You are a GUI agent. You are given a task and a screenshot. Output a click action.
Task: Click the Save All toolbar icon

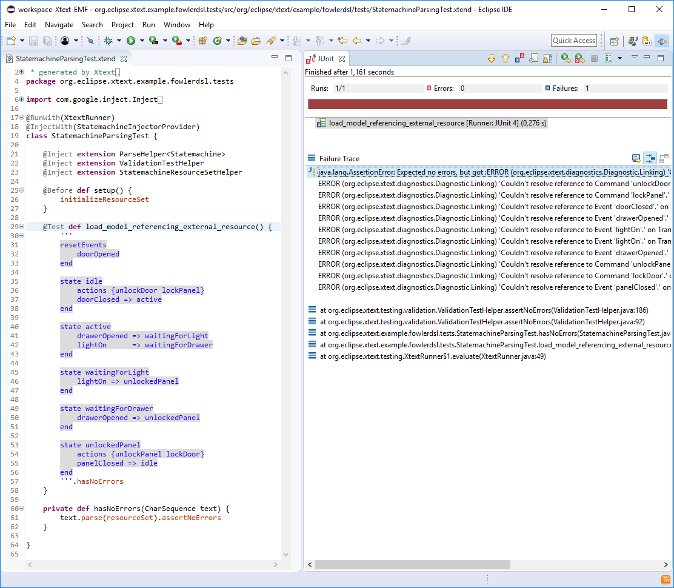[48, 41]
